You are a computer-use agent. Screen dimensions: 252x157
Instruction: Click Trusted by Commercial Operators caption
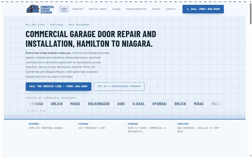pyautogui.click(x=51, y=98)
